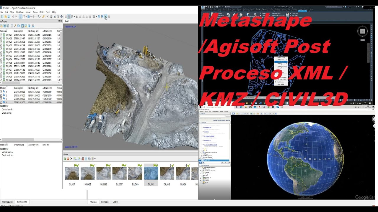Toggle checkbox for camera DJI_0033

(1, 56)
